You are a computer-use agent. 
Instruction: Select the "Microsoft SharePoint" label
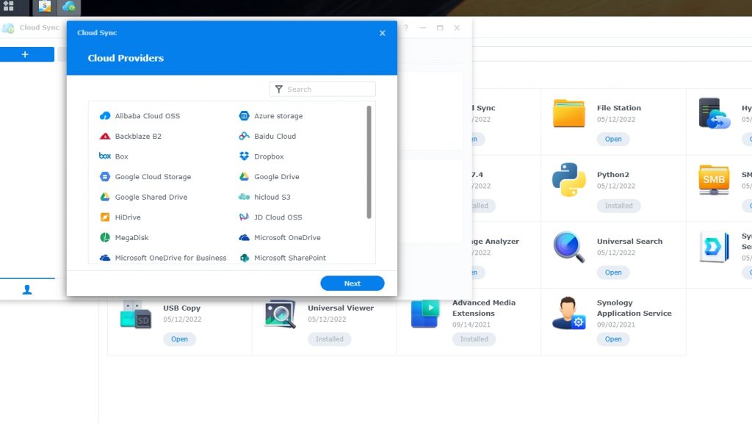tap(289, 258)
